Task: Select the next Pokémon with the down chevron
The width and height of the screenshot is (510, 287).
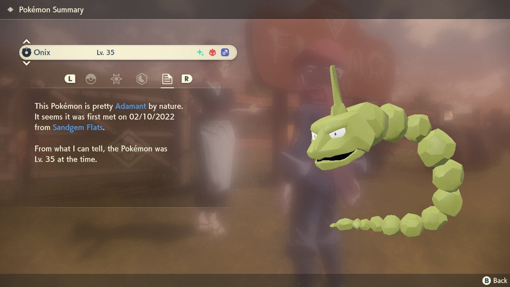Action: pos(26,63)
